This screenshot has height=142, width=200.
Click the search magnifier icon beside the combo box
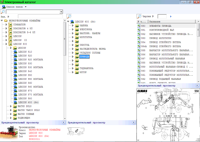[x=3, y=12]
